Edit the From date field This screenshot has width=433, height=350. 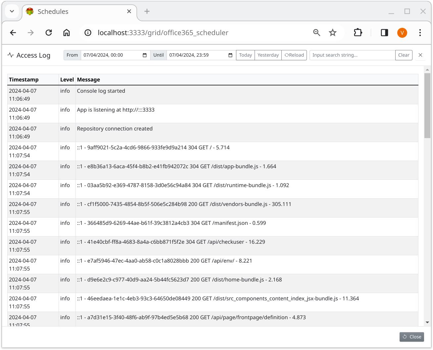pos(115,55)
